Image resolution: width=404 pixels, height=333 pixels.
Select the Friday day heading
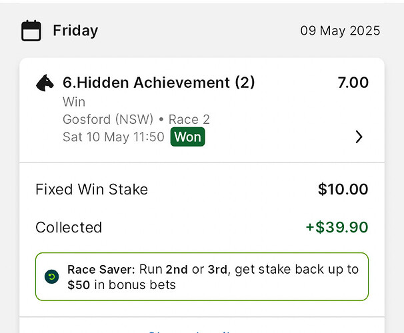pyautogui.click(x=75, y=31)
